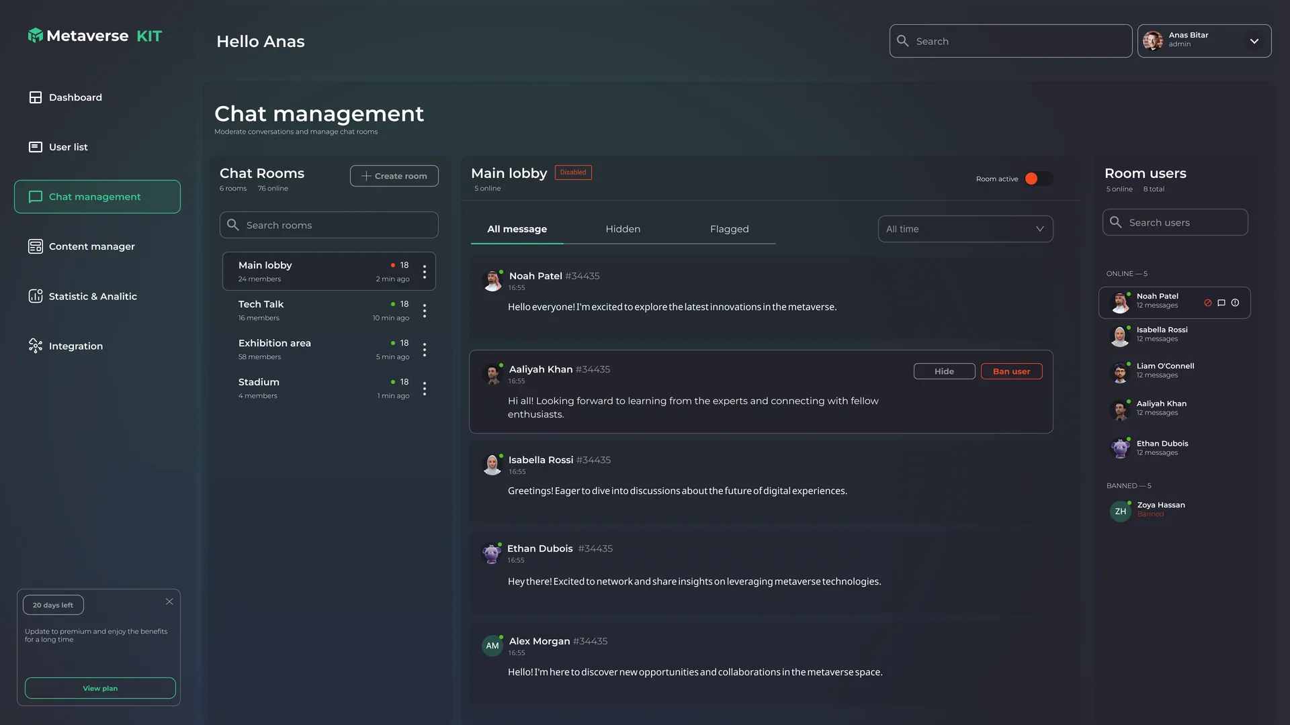This screenshot has width=1290, height=725.
Task: Click Alex Morgan name in message
Action: (x=540, y=641)
